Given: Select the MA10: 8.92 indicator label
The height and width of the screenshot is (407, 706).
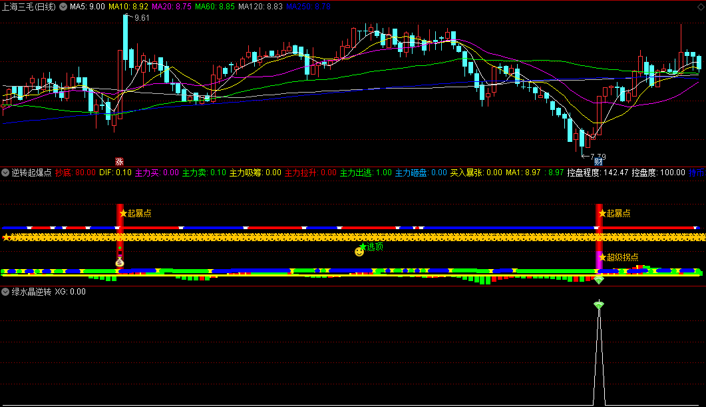Looking at the screenshot, I should (x=128, y=7).
